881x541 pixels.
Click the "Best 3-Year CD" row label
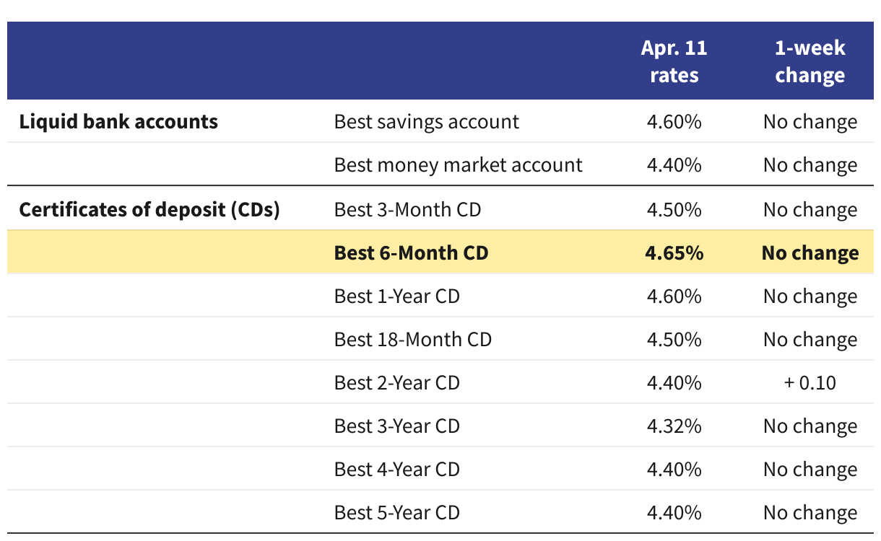pyautogui.click(x=396, y=426)
